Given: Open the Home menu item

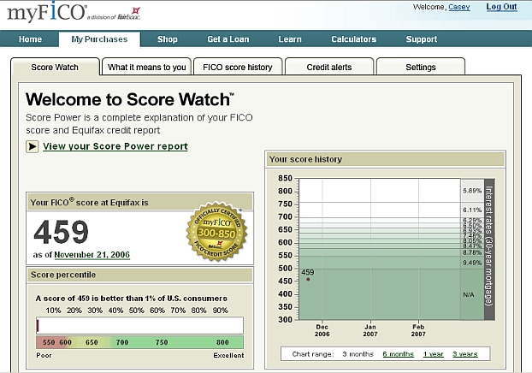Looking at the screenshot, I should (30, 39).
